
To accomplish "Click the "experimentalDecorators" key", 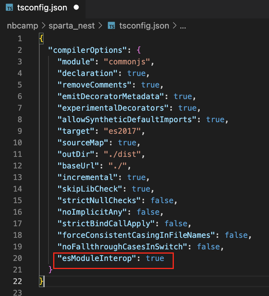I will click(113, 108).
